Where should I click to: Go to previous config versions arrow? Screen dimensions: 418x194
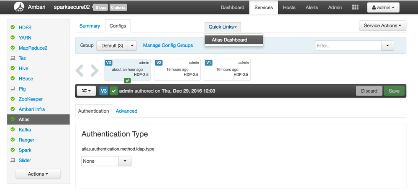80,71
